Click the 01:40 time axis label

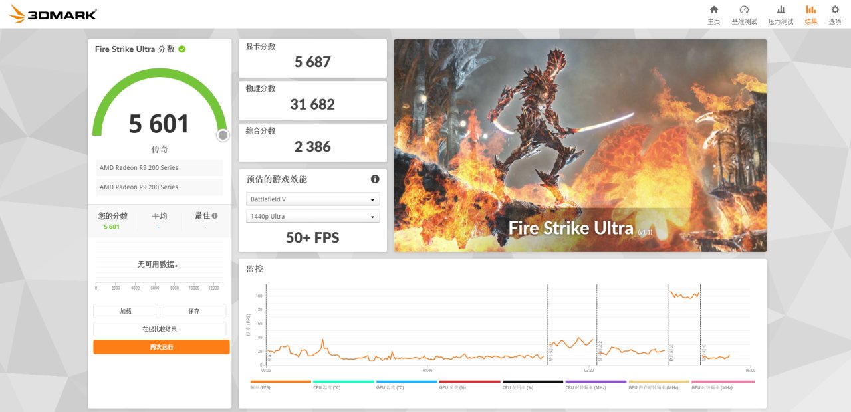pos(427,371)
